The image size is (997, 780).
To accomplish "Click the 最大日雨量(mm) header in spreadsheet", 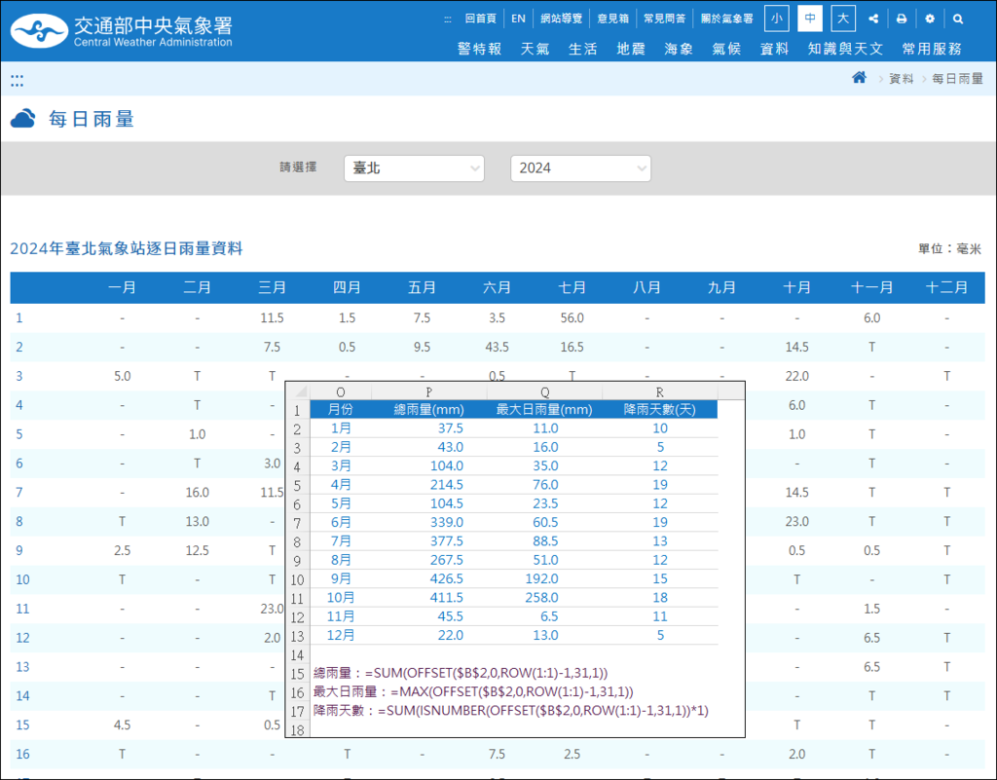I will click(544, 409).
